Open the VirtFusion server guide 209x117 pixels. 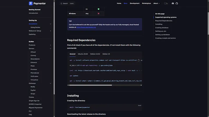pos(34,76)
